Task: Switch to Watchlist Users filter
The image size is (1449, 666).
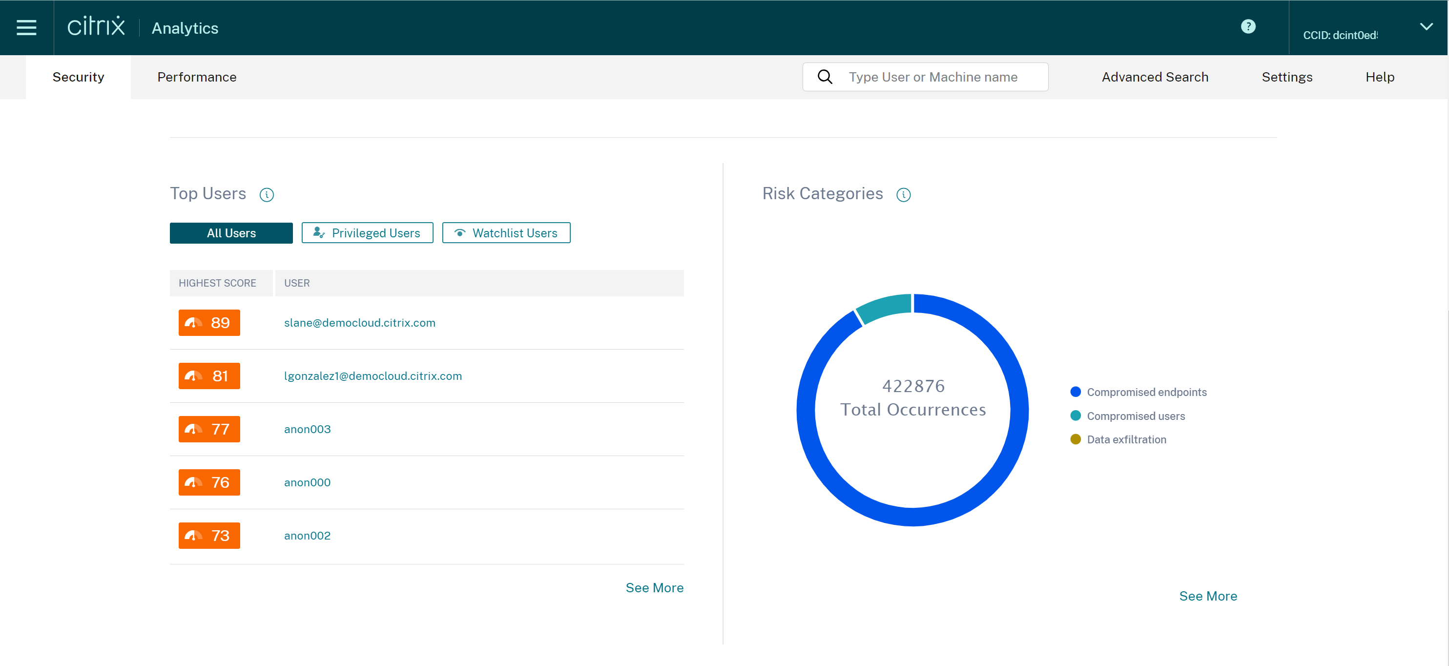Action: click(506, 233)
